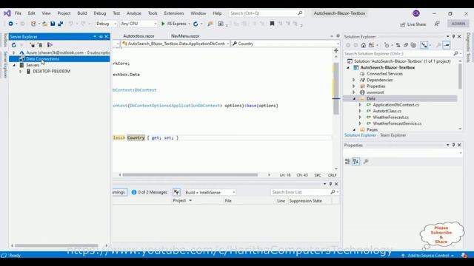The width and height of the screenshot is (474, 266).
Task: Switch to Team Explorer tab
Action: pos(393,135)
